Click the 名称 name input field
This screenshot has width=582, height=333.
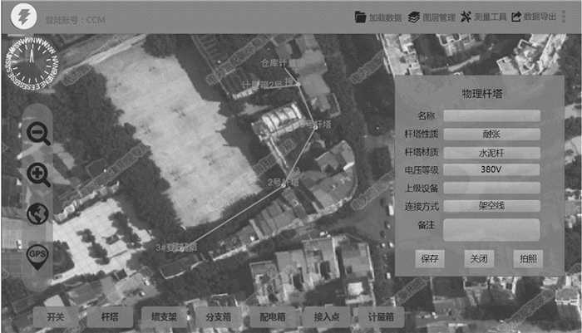[x=491, y=116]
